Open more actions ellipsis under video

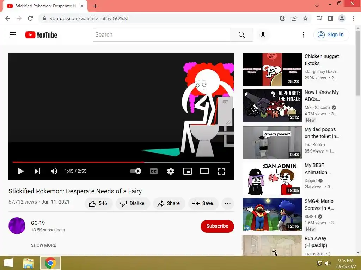click(x=227, y=204)
